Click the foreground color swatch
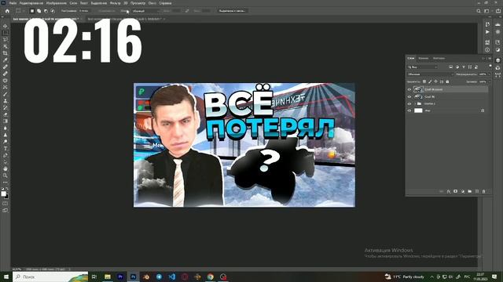The width and height of the screenshot is (503, 282). pyautogui.click(x=3, y=193)
